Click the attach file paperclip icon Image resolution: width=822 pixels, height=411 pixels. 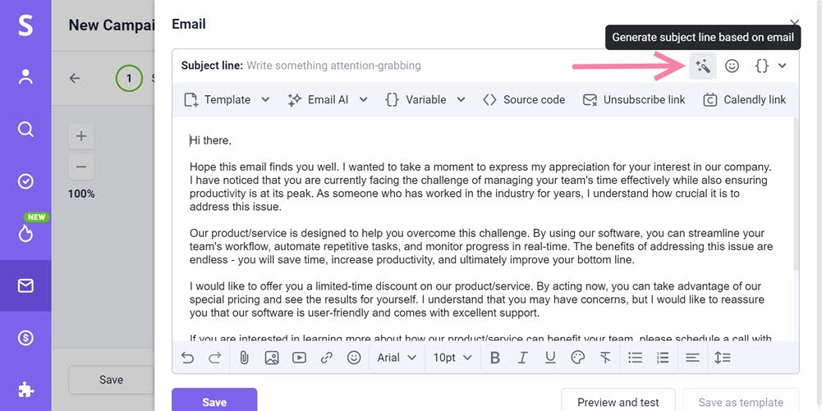point(244,358)
